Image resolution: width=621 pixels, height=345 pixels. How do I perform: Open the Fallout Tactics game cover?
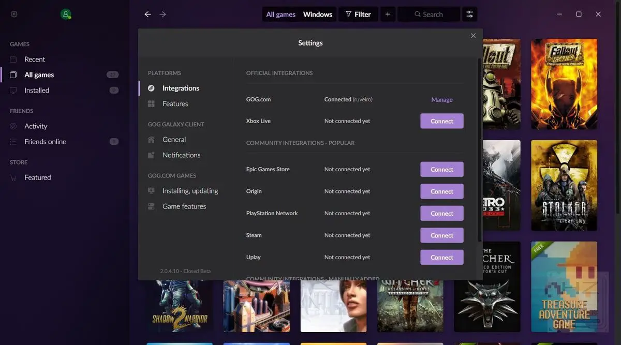(x=564, y=84)
